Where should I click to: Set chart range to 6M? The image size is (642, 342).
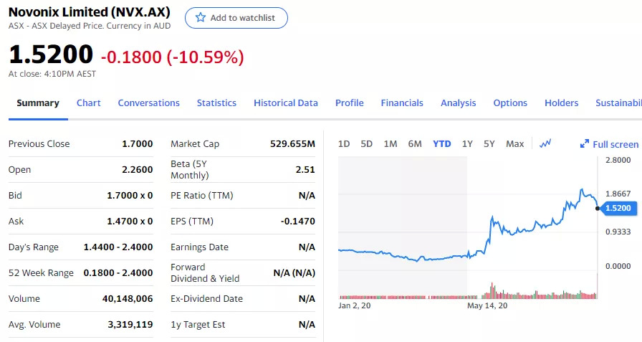[x=415, y=143]
